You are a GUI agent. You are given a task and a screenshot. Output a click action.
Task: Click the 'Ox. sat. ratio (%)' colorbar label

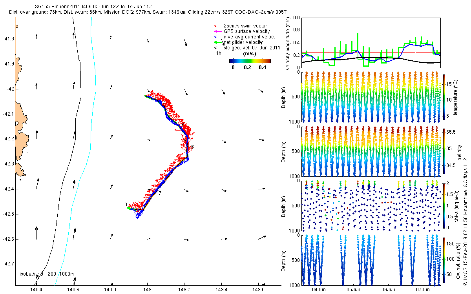tap(458, 260)
